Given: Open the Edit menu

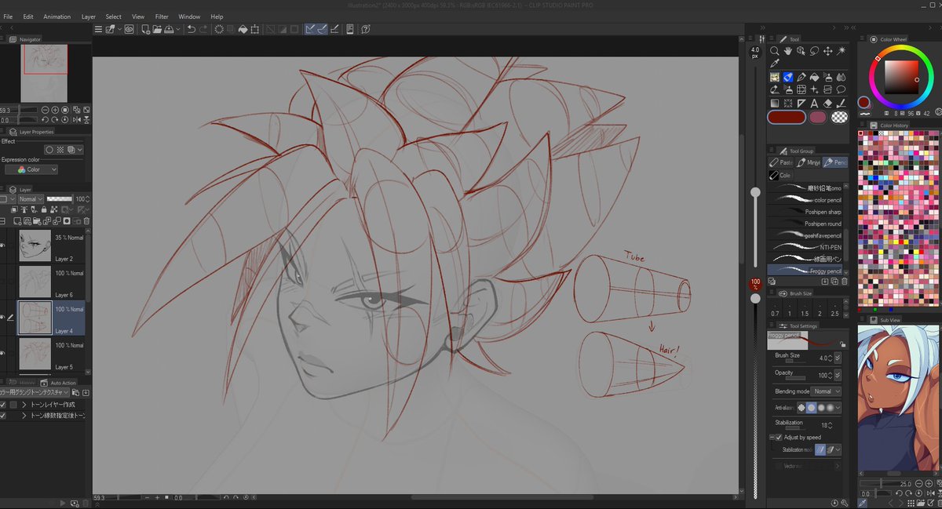Looking at the screenshot, I should tap(28, 16).
